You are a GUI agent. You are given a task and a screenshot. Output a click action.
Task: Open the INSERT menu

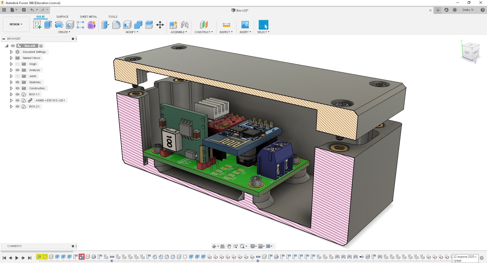pyautogui.click(x=245, y=32)
